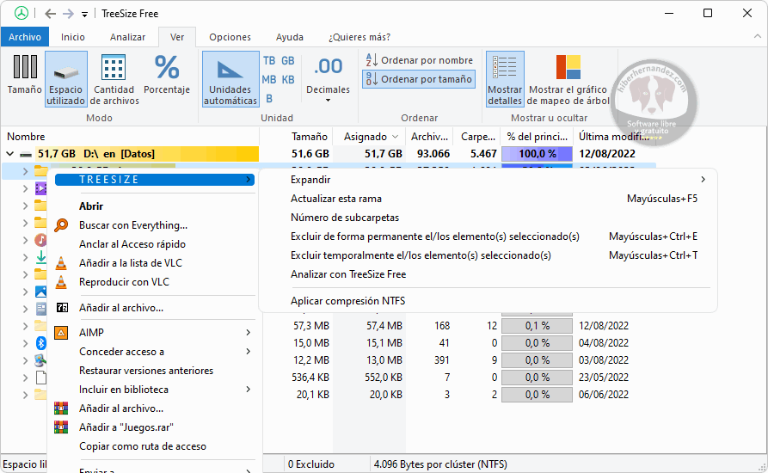This screenshot has width=768, height=473.
Task: Click the Everything magnifier icon
Action: pyautogui.click(x=61, y=225)
